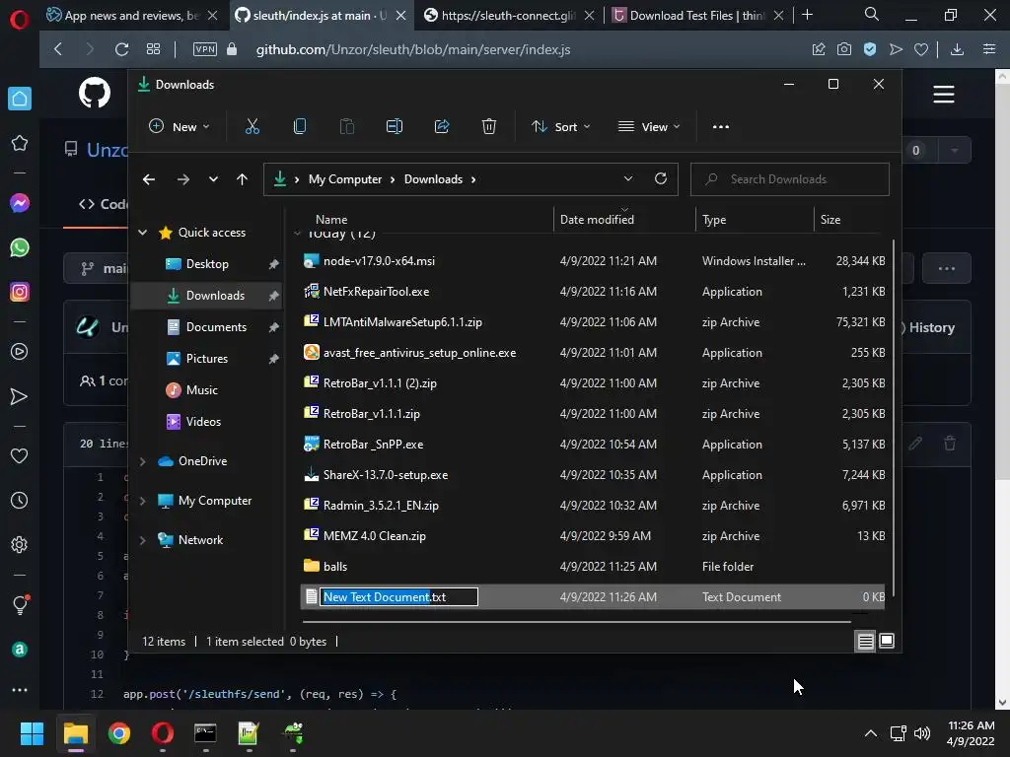Select node-v17.9.0-x64.msi file
Viewport: 1010px width, 757px height.
point(592,261)
